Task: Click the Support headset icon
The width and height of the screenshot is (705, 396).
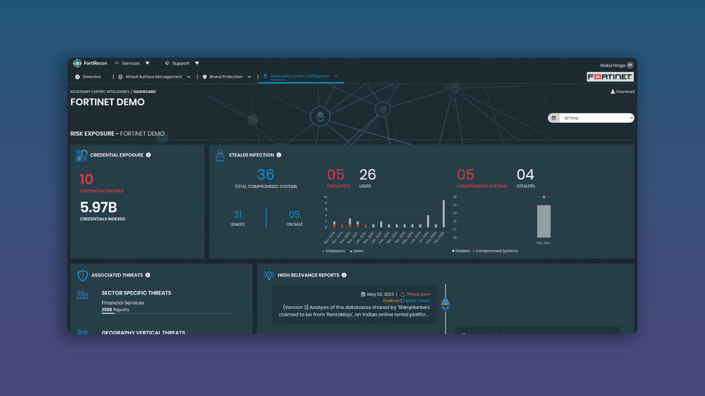Action: coord(167,63)
